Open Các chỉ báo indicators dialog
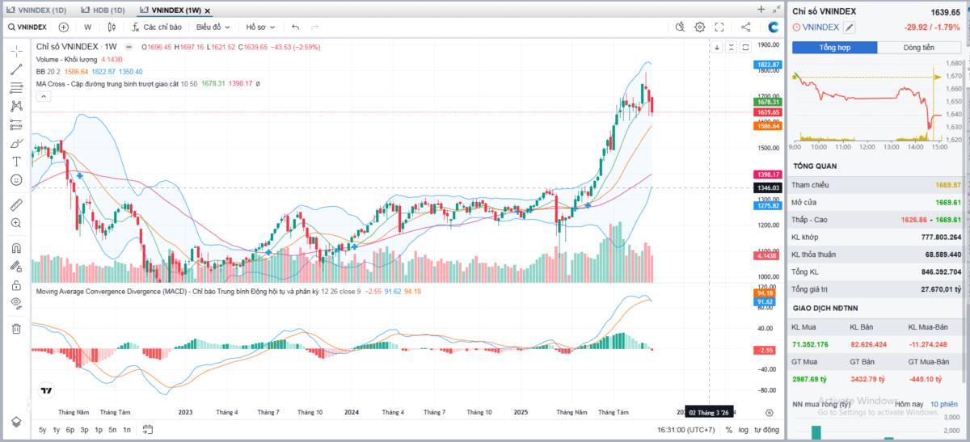Image resolution: width=970 pixels, height=442 pixels. 157,27
